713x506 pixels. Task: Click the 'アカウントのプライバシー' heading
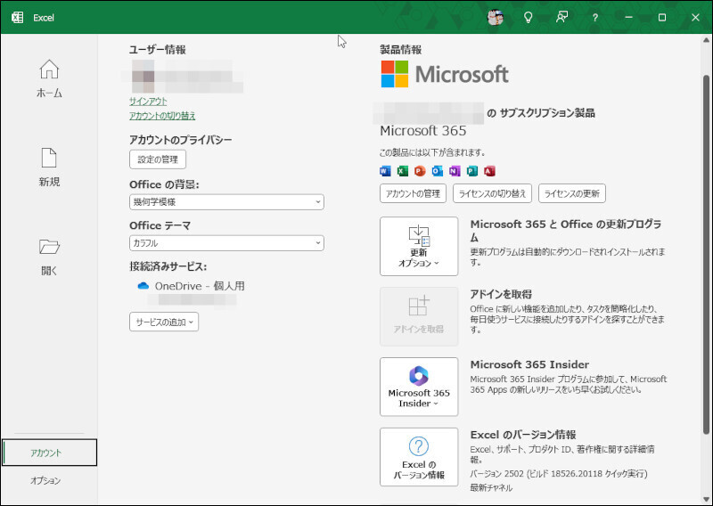point(181,140)
